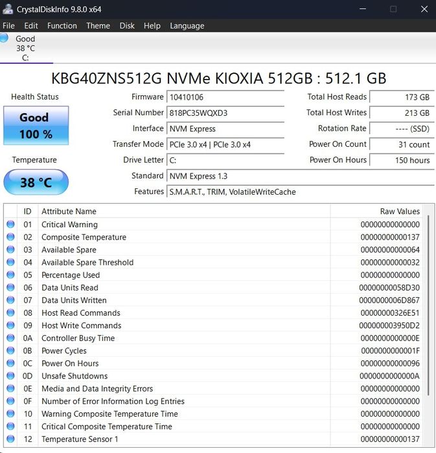436x453 pixels.
Task: Click the Serial Number field 818PC35WQXD3
Action: coord(225,113)
